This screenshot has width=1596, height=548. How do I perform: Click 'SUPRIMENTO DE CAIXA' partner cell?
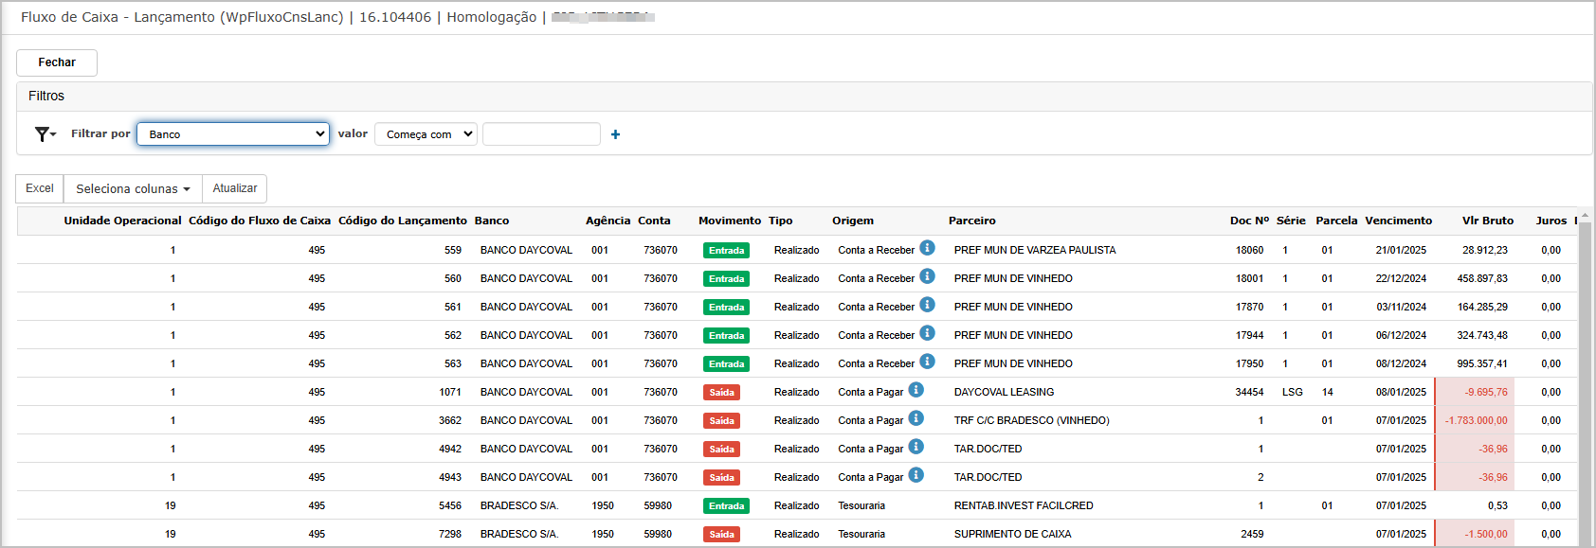(x=1012, y=534)
